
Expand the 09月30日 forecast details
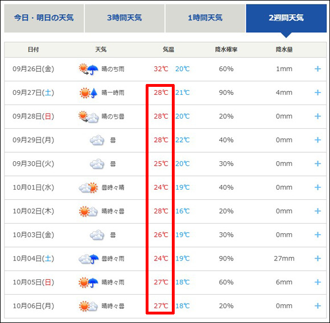pyautogui.click(x=317, y=163)
